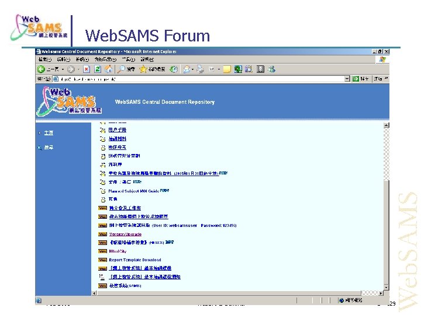Image resolution: width=421 pixels, height=315 pixels.
Task: Open the entry showing User ID: websamsuser
Action: [172, 226]
